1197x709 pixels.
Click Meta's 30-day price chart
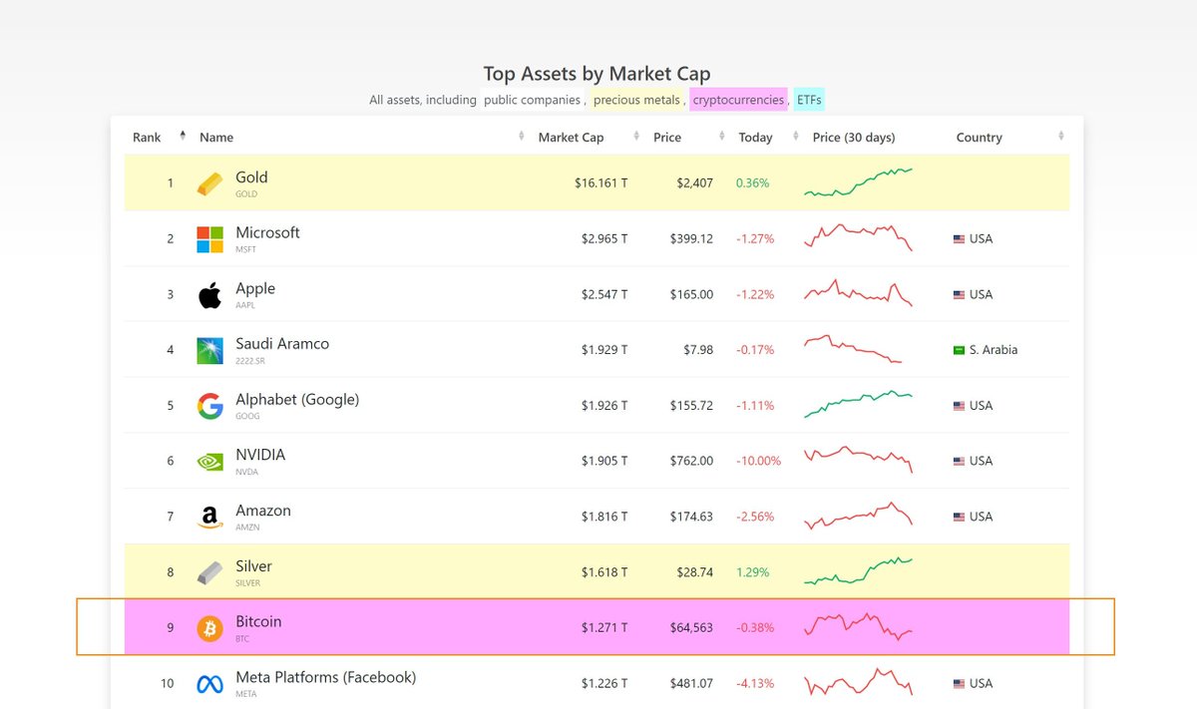click(x=858, y=682)
